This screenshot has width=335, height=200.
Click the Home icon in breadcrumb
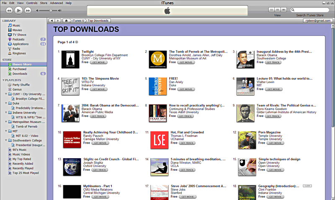(x=66, y=20)
